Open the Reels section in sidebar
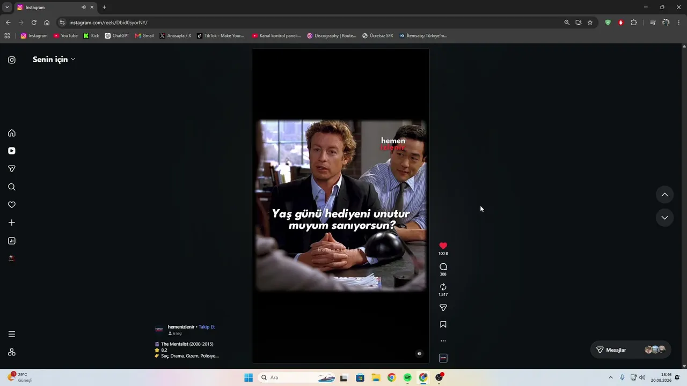Screen dimensions: 687x386 click(x=12, y=151)
